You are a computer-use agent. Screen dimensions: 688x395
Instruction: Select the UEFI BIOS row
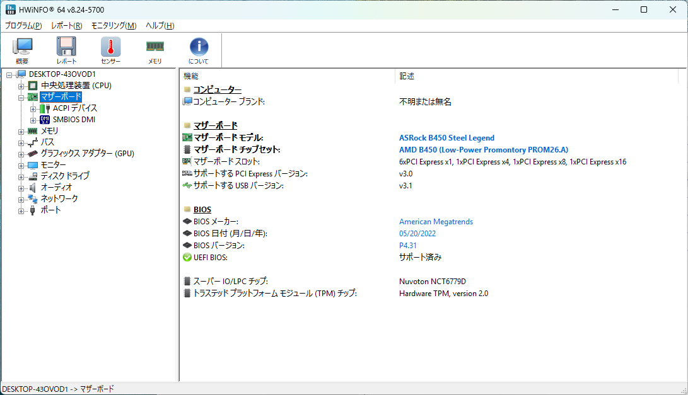[x=210, y=257]
